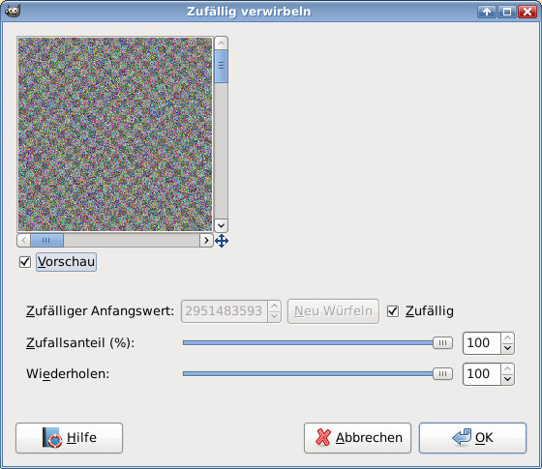Cancel the dialog with Abbrechen
The width and height of the screenshot is (542, 469).
click(x=357, y=438)
